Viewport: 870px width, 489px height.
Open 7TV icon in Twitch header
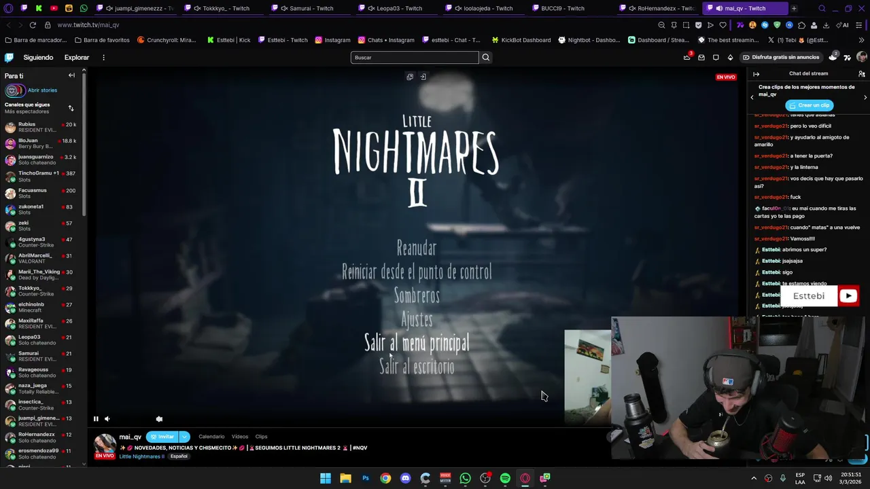click(x=848, y=58)
